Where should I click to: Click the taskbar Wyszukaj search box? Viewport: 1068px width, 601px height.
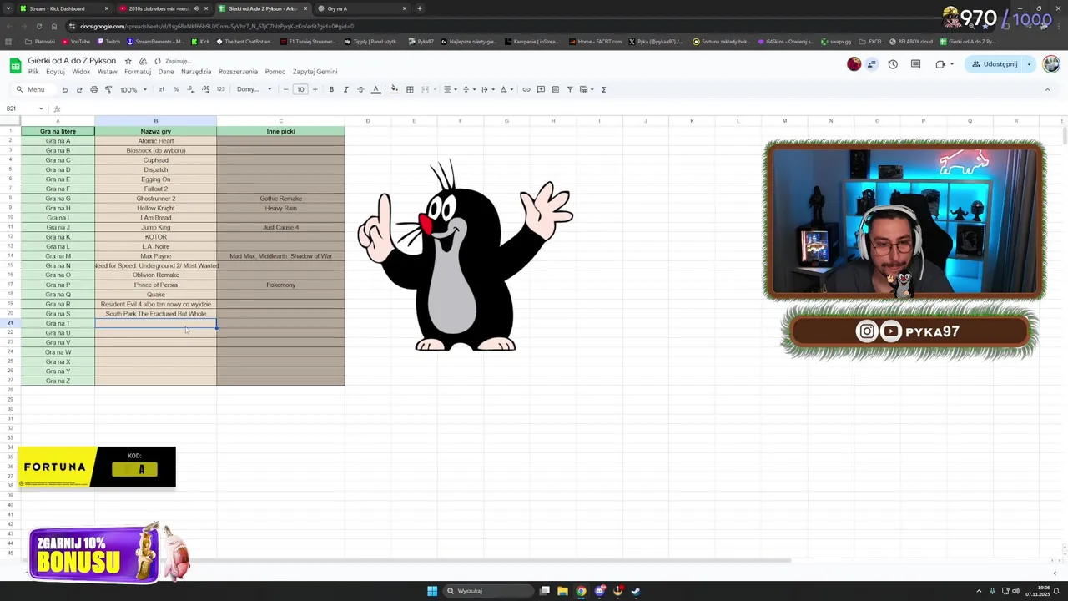pos(489,591)
